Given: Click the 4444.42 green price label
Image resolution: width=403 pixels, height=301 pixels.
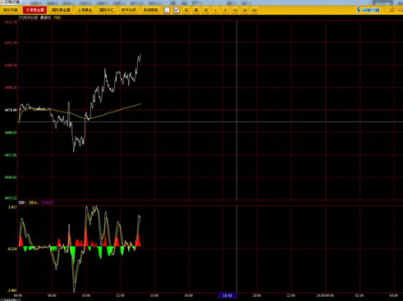Looking at the screenshot, I should pos(11,177).
